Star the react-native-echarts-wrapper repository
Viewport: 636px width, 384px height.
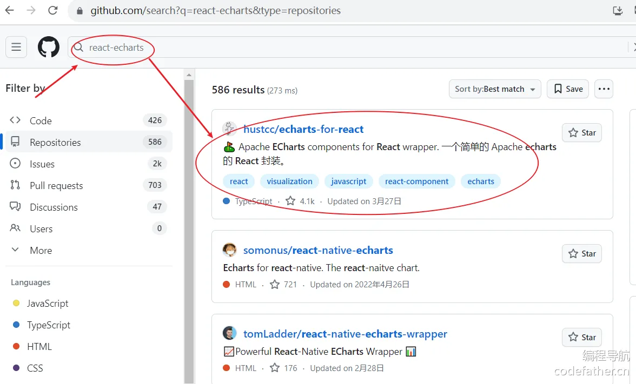(582, 337)
